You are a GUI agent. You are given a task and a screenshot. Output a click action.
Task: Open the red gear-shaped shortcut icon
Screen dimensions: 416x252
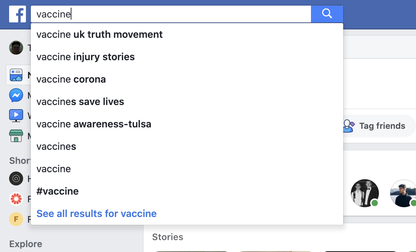click(x=16, y=199)
